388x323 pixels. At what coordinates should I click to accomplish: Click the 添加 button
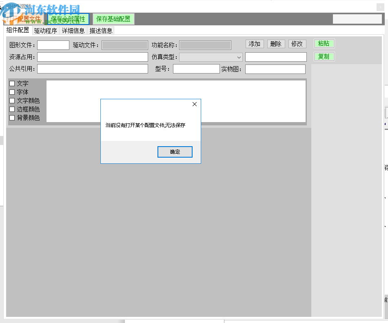tap(255, 44)
